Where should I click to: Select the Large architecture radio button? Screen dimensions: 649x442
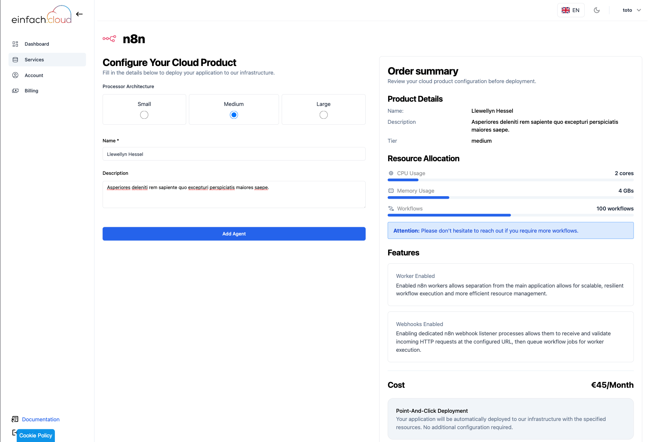point(323,115)
